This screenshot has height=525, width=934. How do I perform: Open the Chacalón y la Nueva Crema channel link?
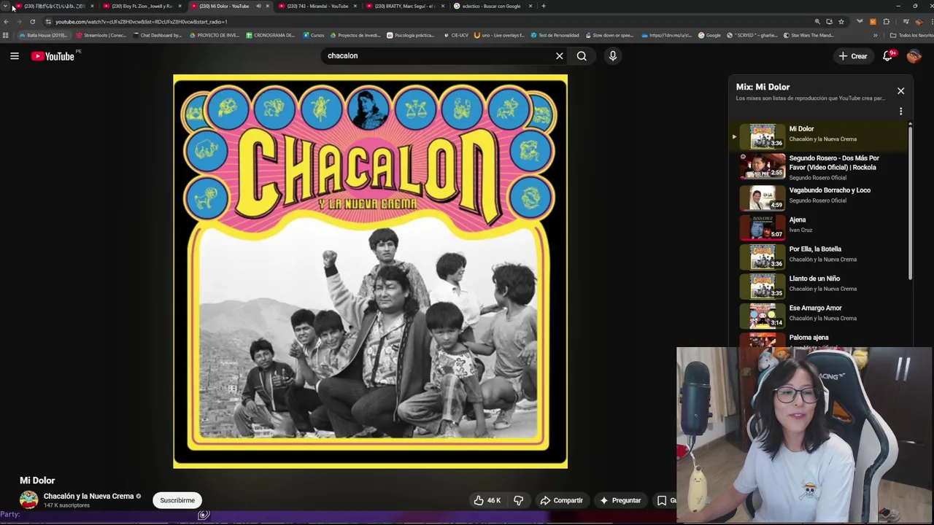click(88, 496)
